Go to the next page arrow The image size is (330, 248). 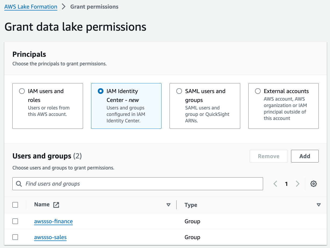pyautogui.click(x=297, y=184)
